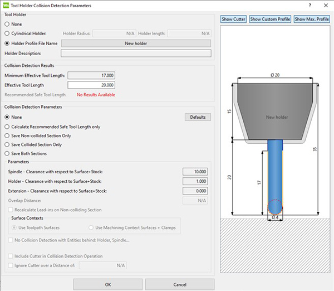
Task: Confirm the dialog with OK
Action: [x=107, y=284]
